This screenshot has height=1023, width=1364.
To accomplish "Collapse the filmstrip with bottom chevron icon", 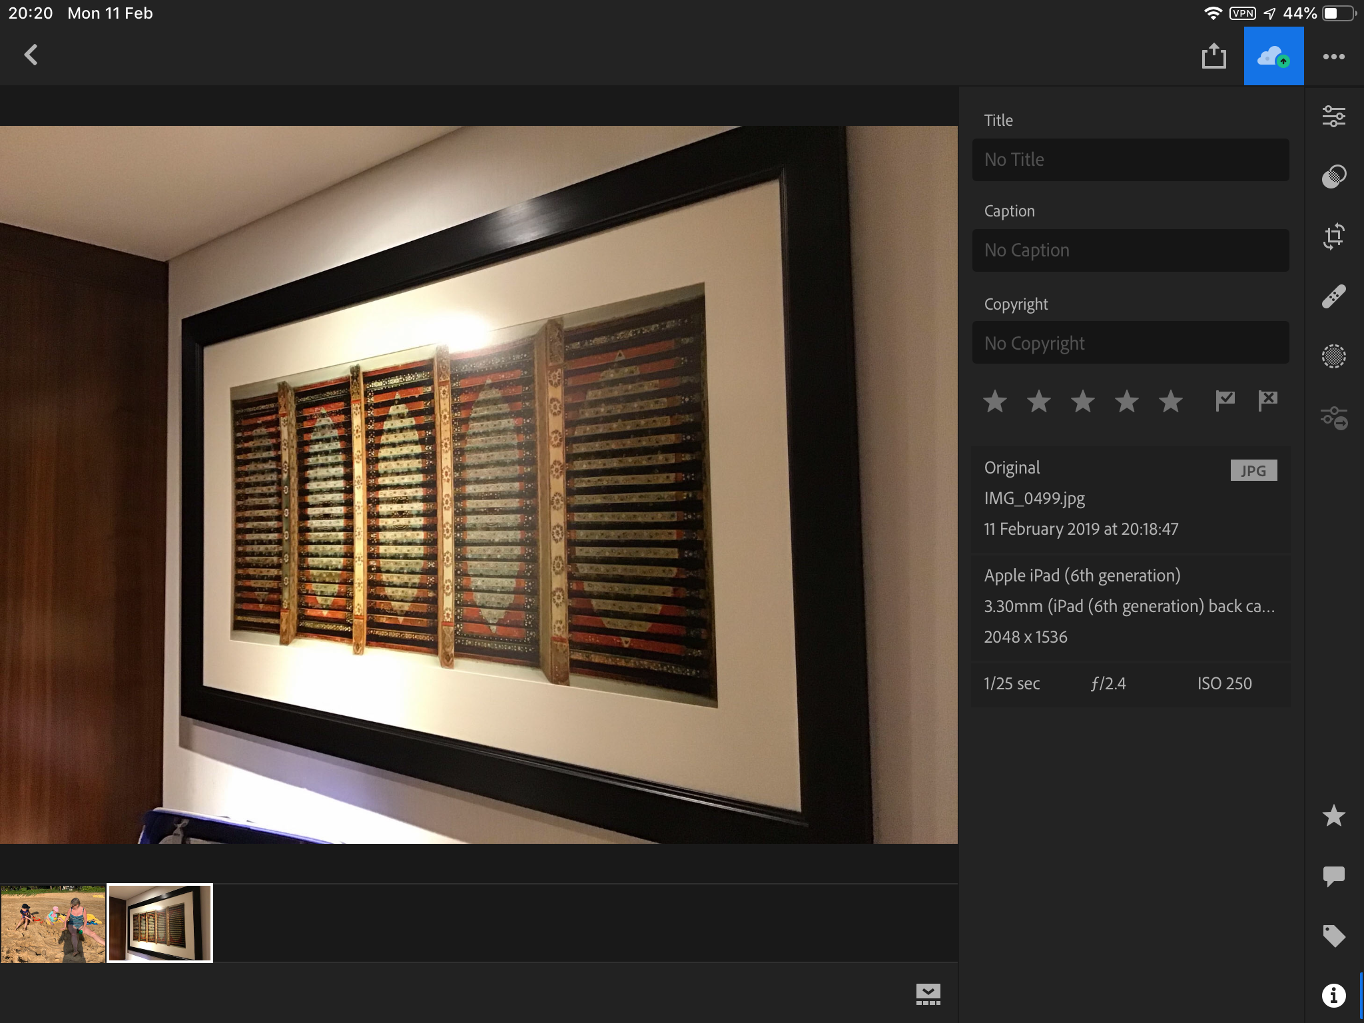I will pyautogui.click(x=928, y=994).
